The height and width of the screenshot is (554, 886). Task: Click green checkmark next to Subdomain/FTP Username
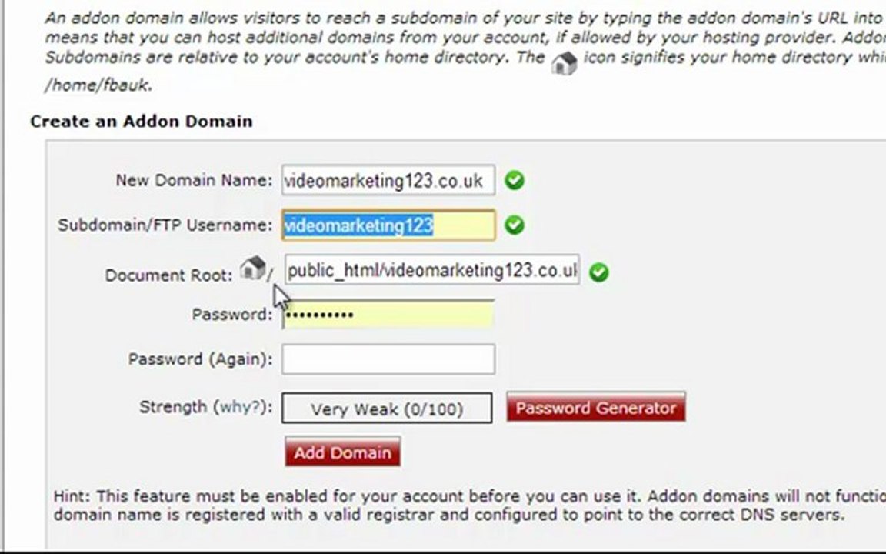coord(515,225)
